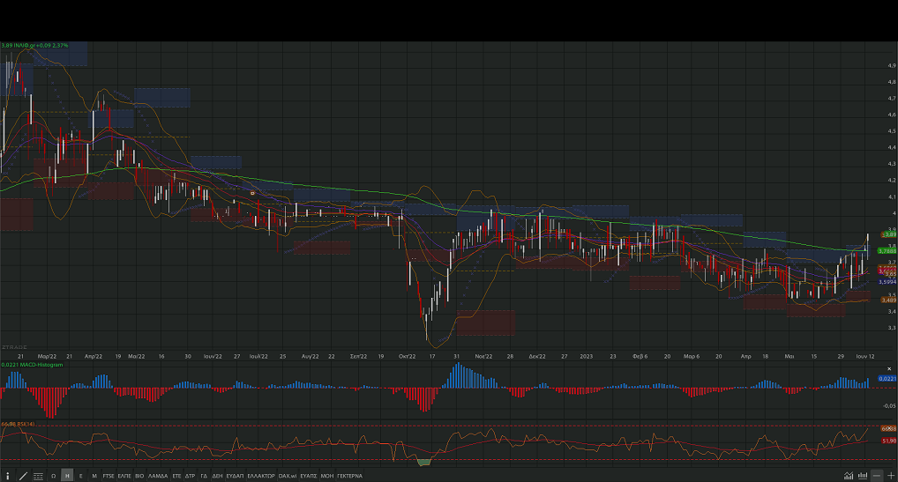Click the MACD-Histogram indicator label
Image resolution: width=898 pixels, height=482 pixels.
click(x=32, y=365)
